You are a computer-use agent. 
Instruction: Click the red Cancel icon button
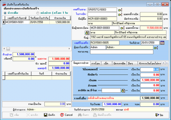66,115
